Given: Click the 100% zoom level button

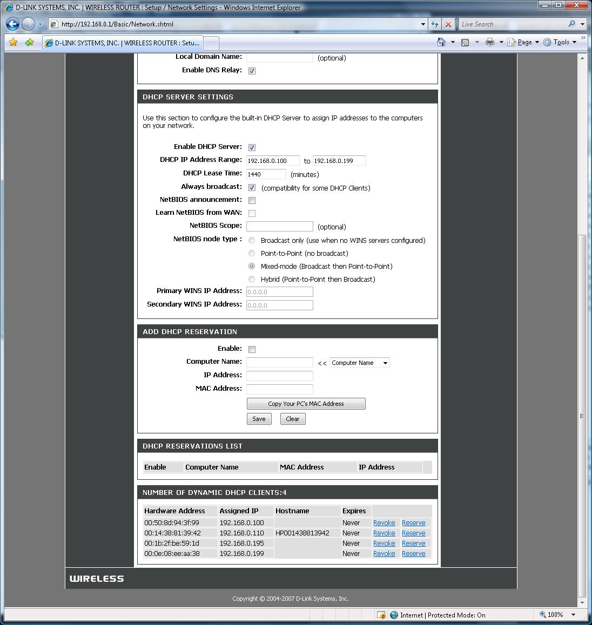Looking at the screenshot, I should (551, 615).
